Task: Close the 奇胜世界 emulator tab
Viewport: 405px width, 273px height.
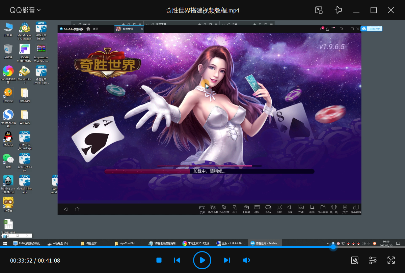Action: click(142, 29)
